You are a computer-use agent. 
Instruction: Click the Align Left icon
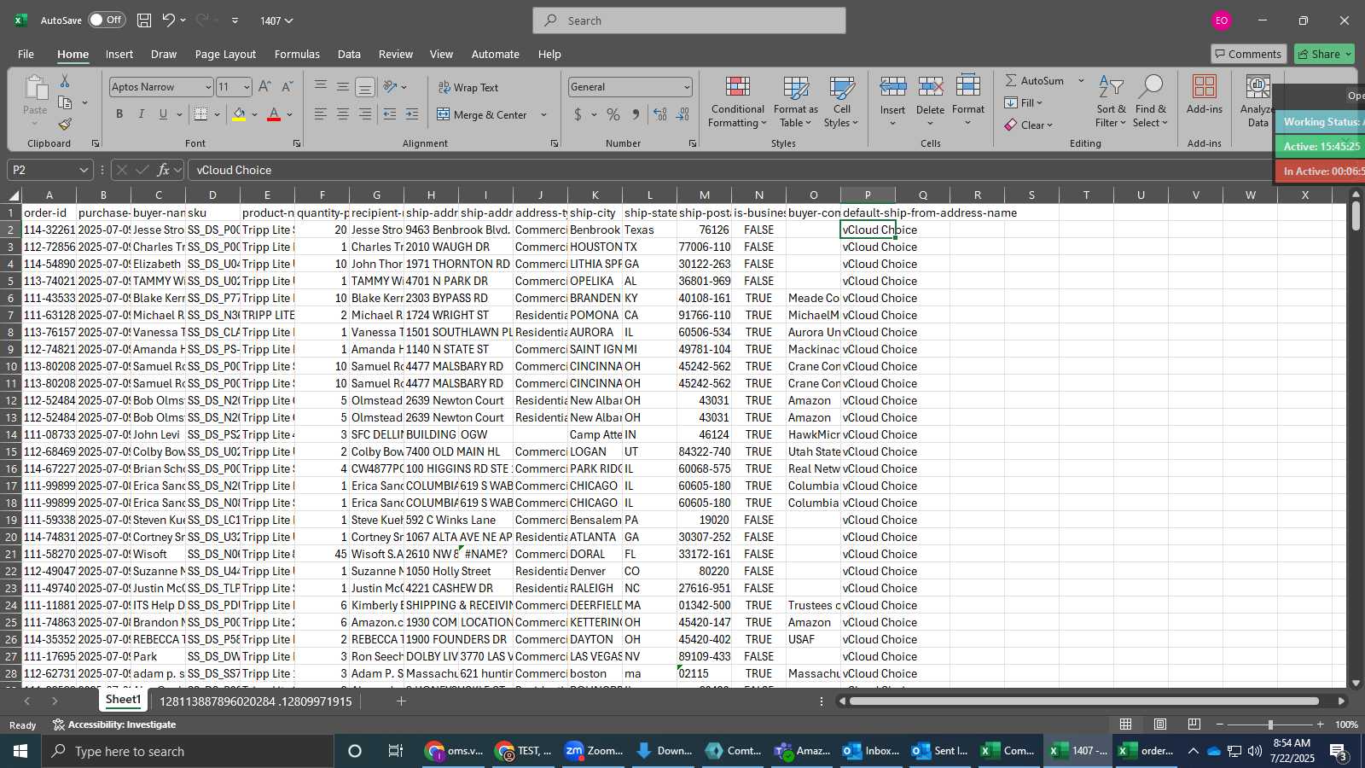(320, 114)
